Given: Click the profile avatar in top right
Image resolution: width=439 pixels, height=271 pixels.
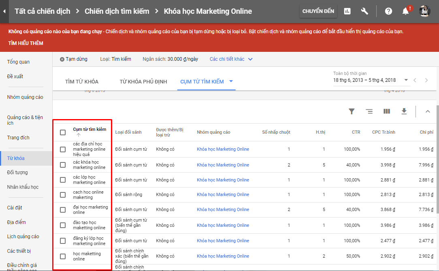Looking at the screenshot, I should [x=424, y=11].
